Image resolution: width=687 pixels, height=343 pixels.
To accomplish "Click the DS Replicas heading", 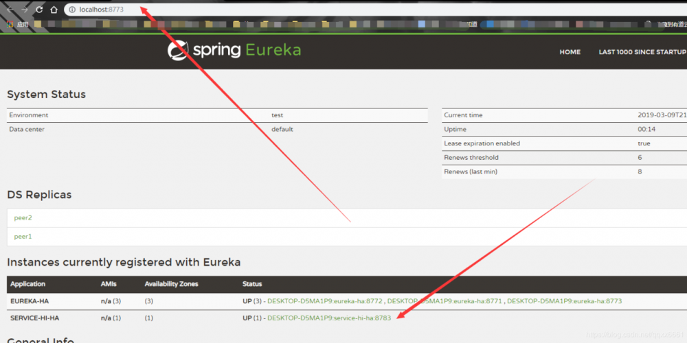I will [39, 195].
